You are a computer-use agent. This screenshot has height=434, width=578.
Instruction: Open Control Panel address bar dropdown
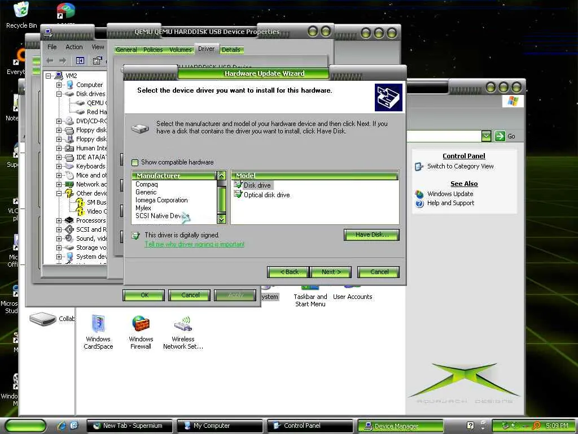486,136
